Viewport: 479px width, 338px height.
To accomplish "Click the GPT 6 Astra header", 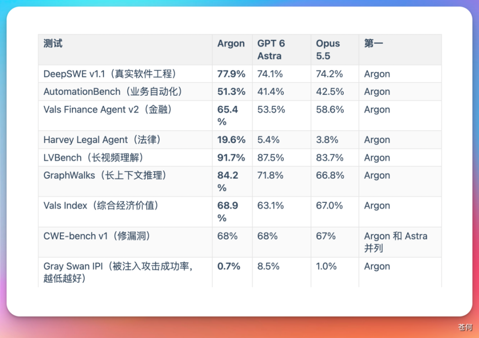I will pos(271,49).
